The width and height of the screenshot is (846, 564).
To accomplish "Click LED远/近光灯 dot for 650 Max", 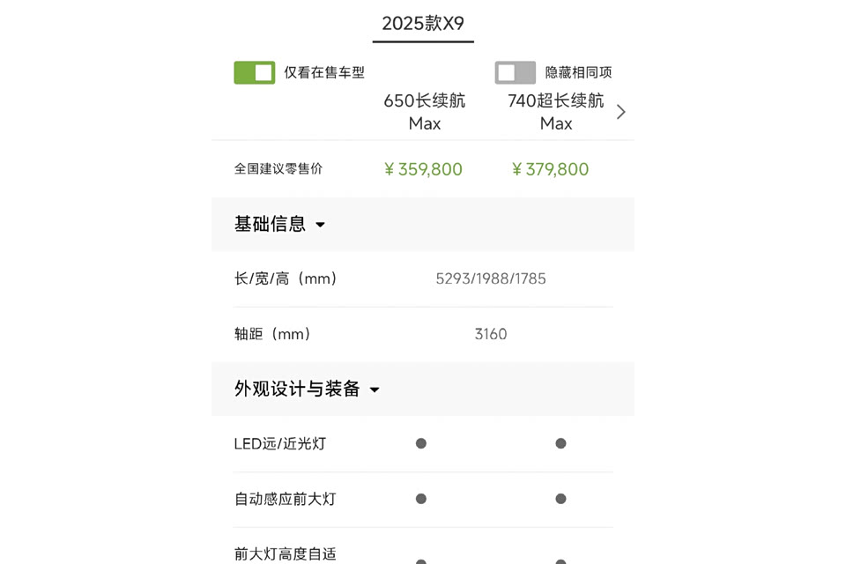I will [421, 443].
